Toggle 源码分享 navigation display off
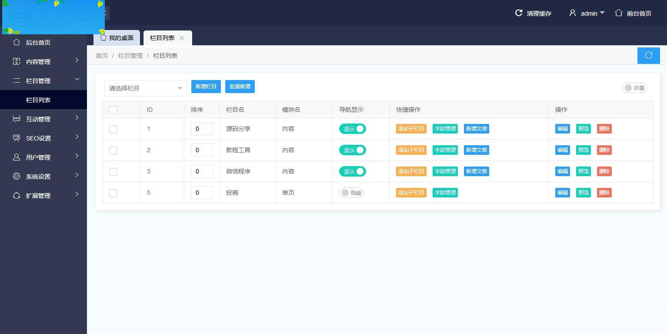667x334 pixels. [x=353, y=129]
